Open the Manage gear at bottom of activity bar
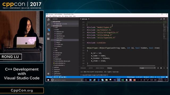 point(48,74)
